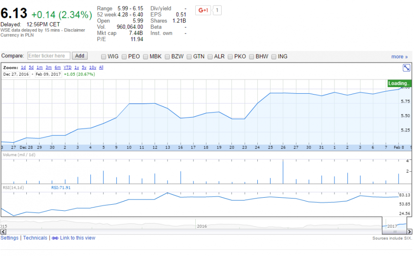Select the ALR compare checkbox
414x256 pixels.
(x=210, y=57)
